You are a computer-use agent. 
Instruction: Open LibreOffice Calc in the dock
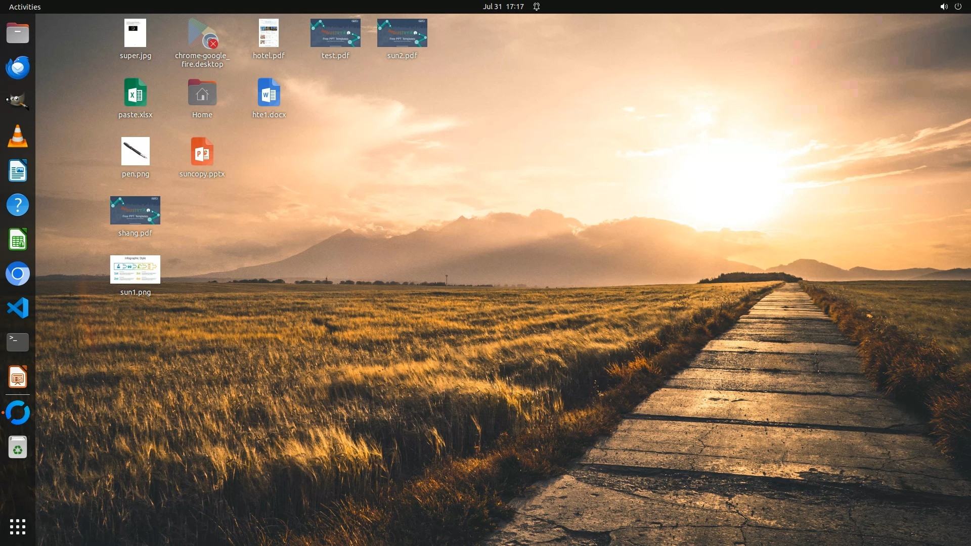[x=18, y=240]
